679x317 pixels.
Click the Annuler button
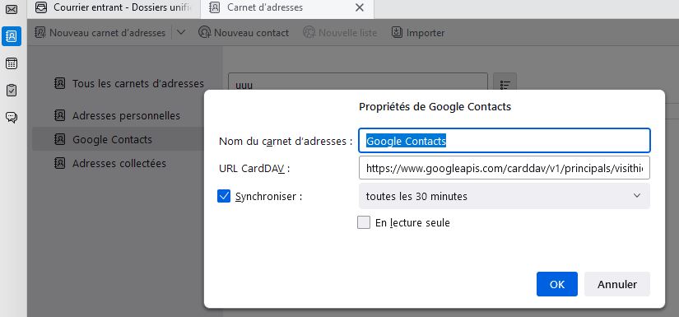(617, 284)
